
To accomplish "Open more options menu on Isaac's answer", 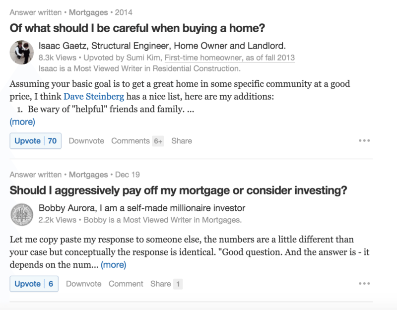I will click(x=364, y=140).
